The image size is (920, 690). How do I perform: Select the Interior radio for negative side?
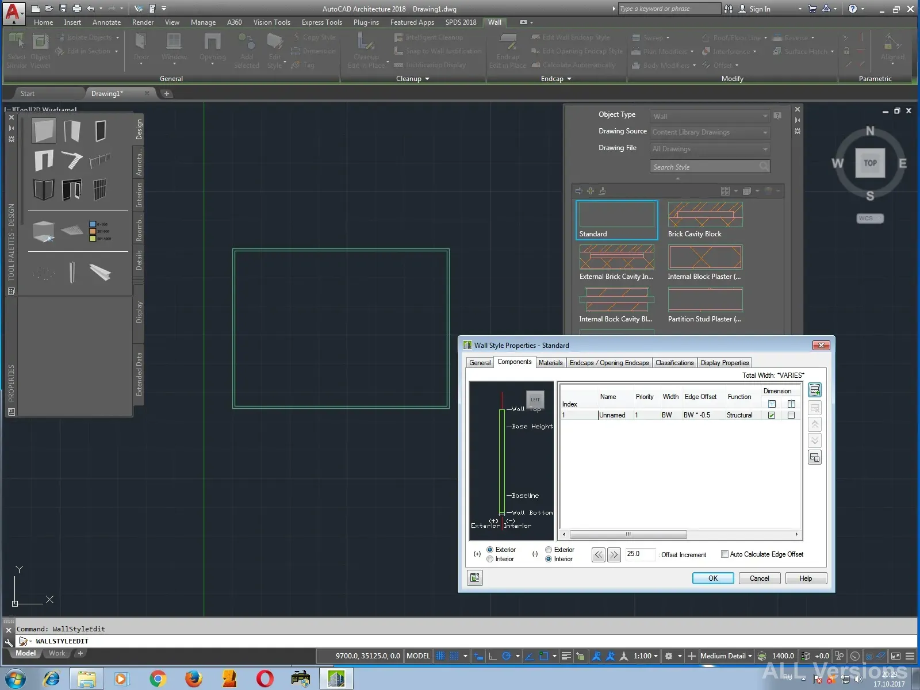click(549, 559)
